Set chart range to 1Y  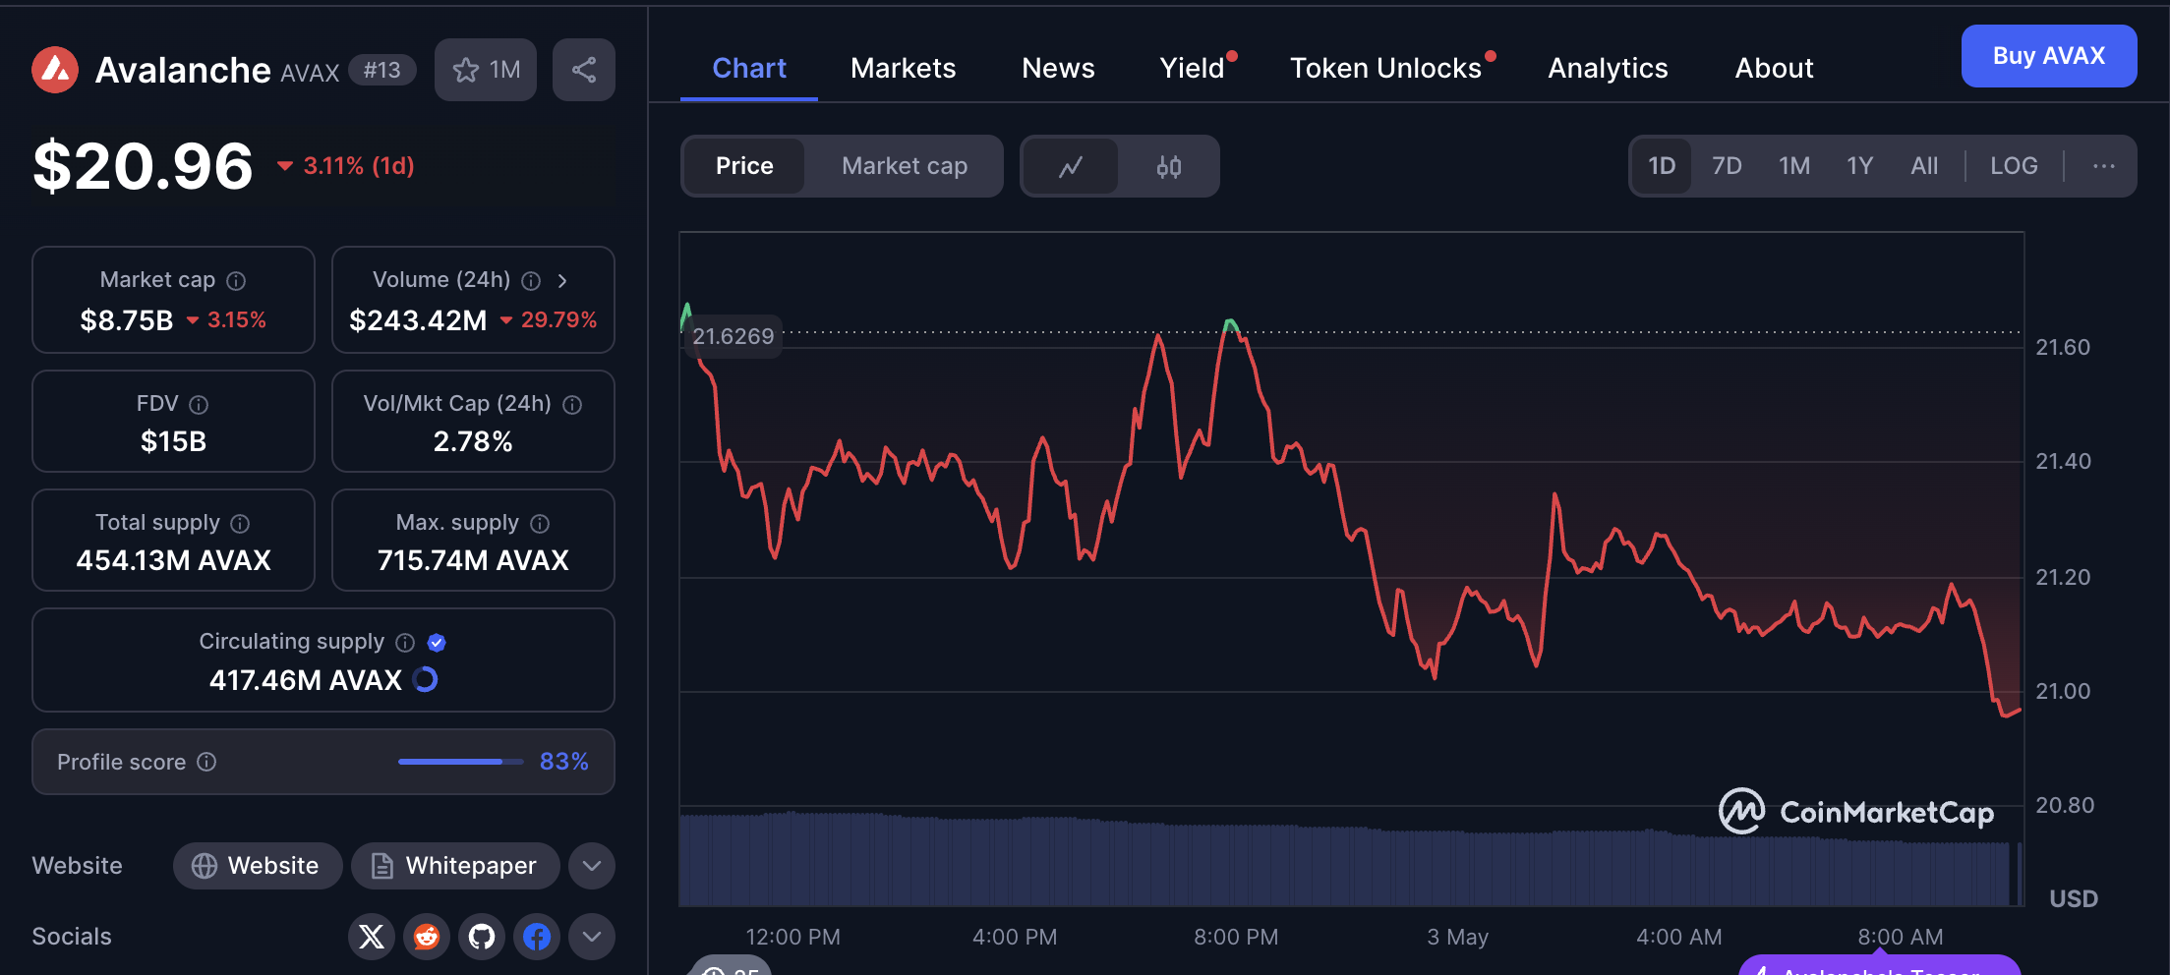(1859, 166)
